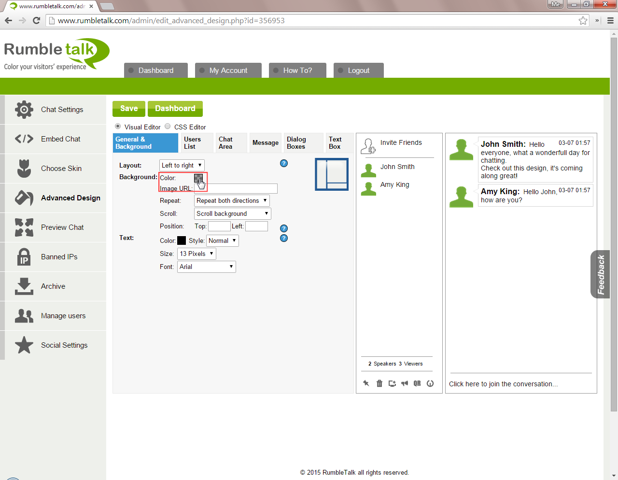Click the Chat Settings gear icon

(x=24, y=110)
